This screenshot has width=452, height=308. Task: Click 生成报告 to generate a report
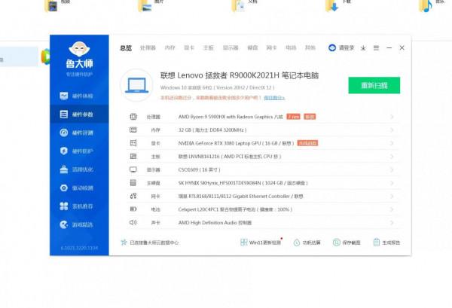[386, 242]
